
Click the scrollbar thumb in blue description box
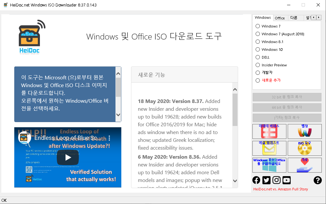118,87
